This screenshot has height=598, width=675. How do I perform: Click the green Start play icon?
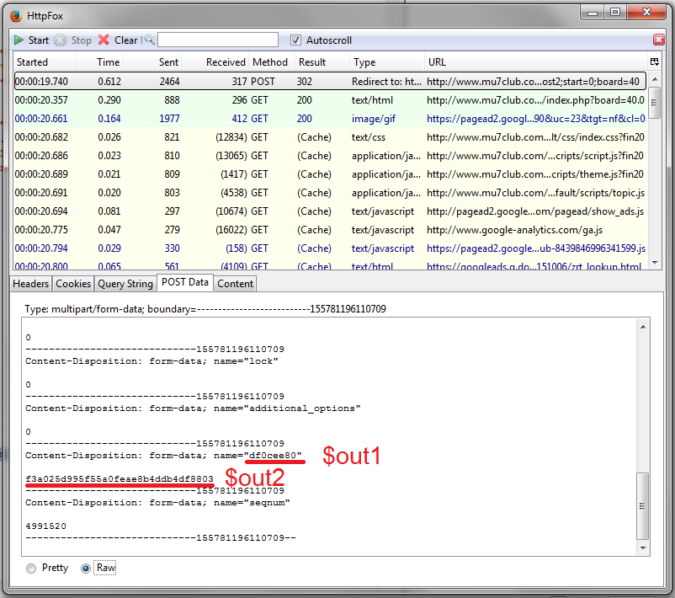(19, 40)
